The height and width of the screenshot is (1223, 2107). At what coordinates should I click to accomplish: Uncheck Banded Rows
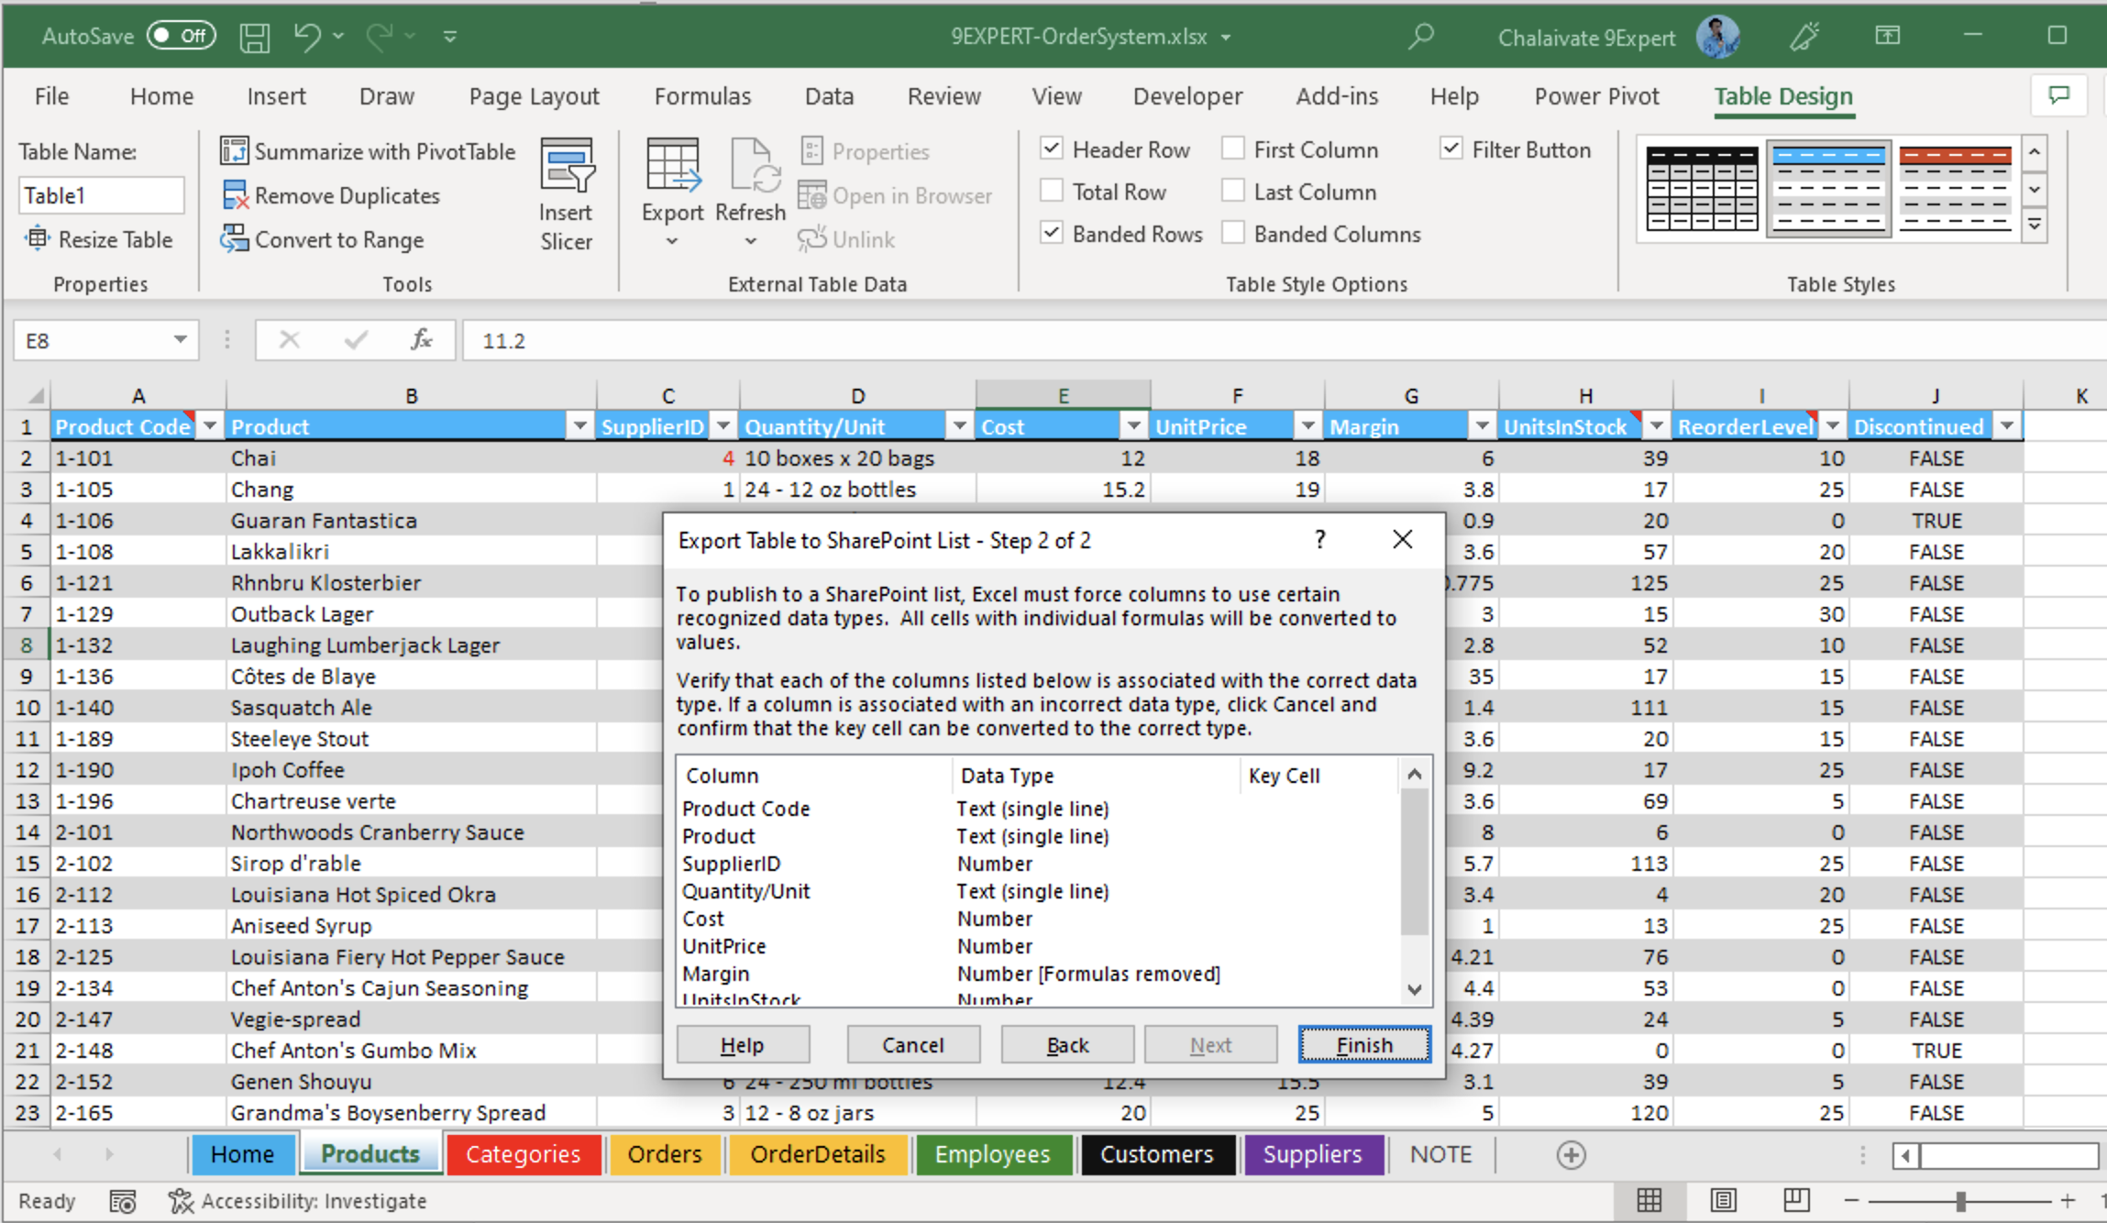click(x=1050, y=233)
